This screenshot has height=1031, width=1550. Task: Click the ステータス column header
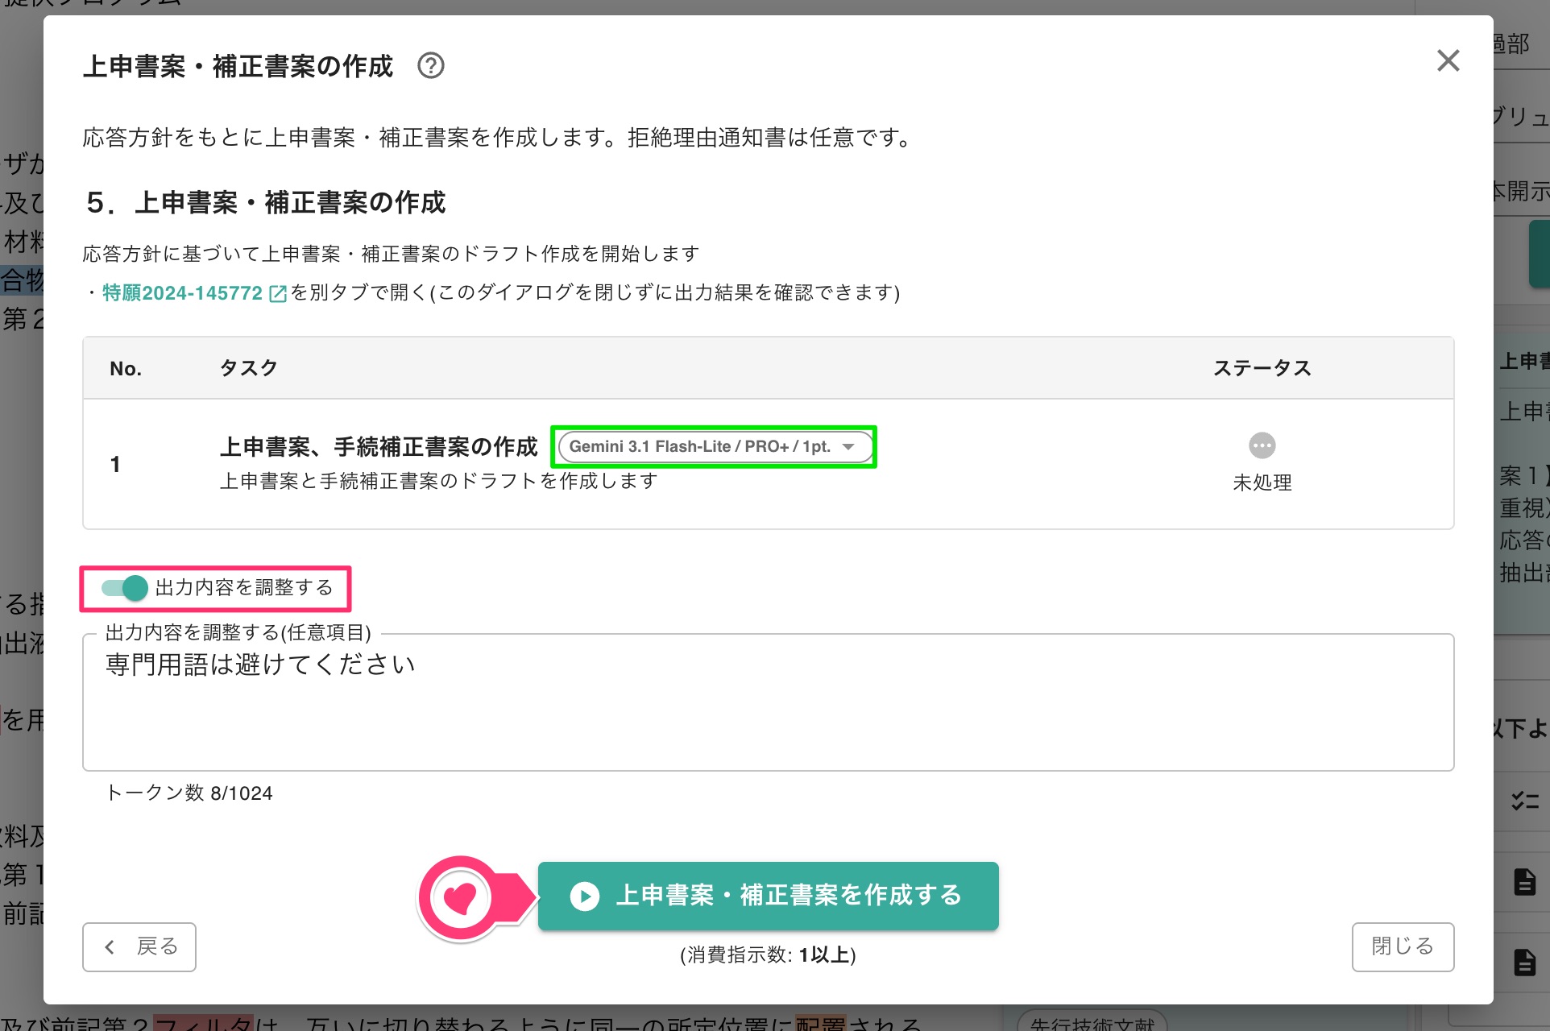click(x=1262, y=368)
